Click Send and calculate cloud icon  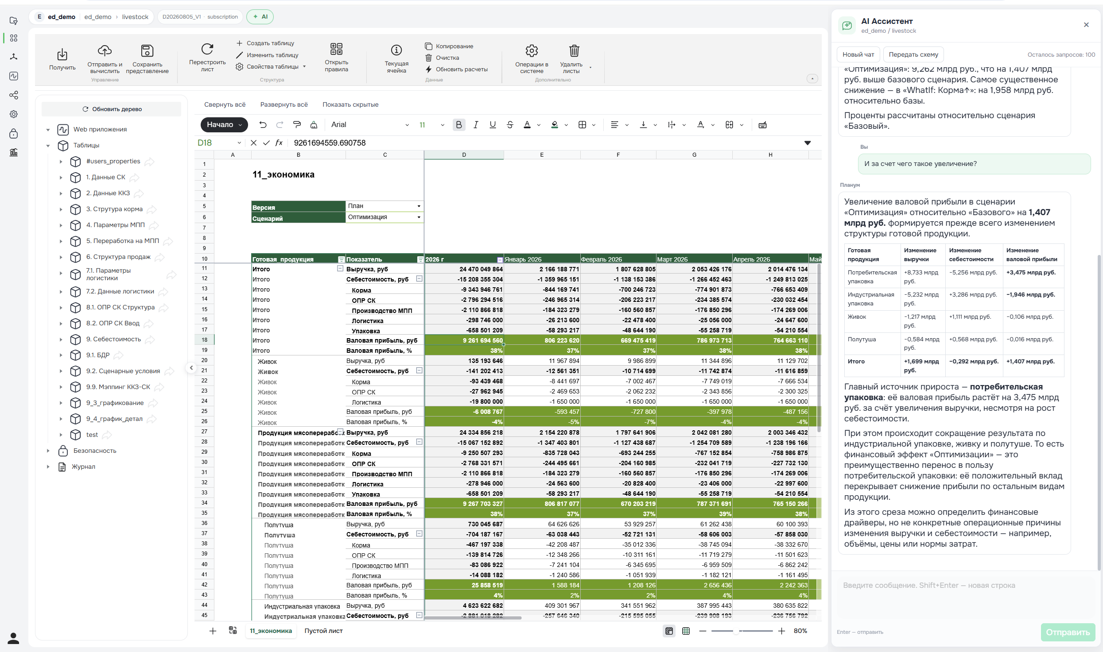pos(105,50)
